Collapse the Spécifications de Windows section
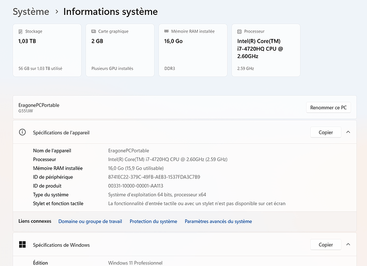This screenshot has width=367, height=266. coord(348,245)
